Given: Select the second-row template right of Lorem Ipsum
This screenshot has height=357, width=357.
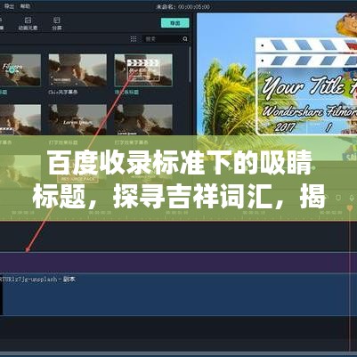Looking at the screenshot, I should click(x=143, y=120).
